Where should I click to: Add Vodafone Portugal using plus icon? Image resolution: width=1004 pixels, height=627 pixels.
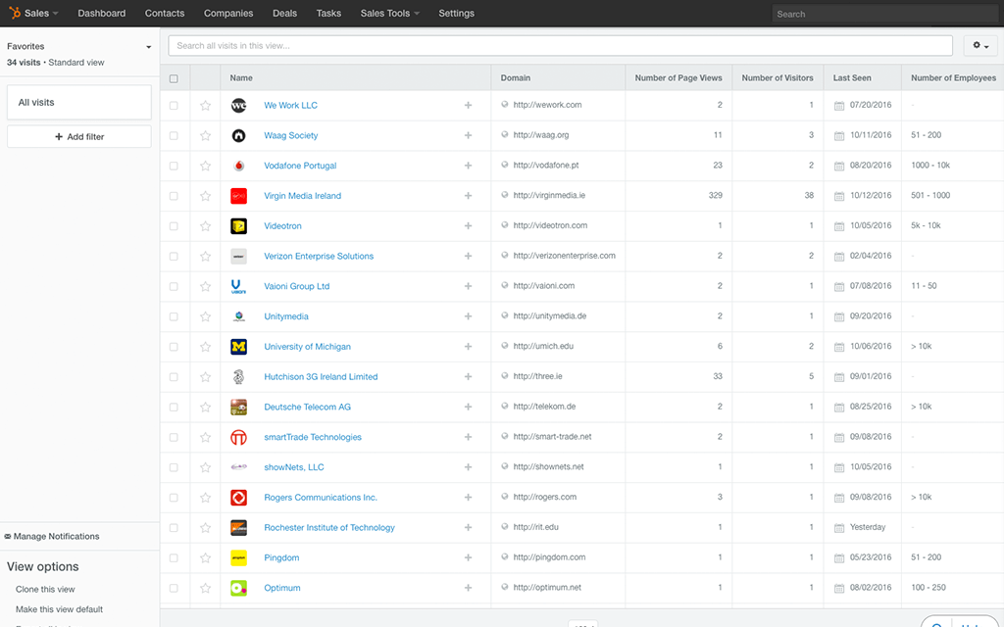pos(468,166)
